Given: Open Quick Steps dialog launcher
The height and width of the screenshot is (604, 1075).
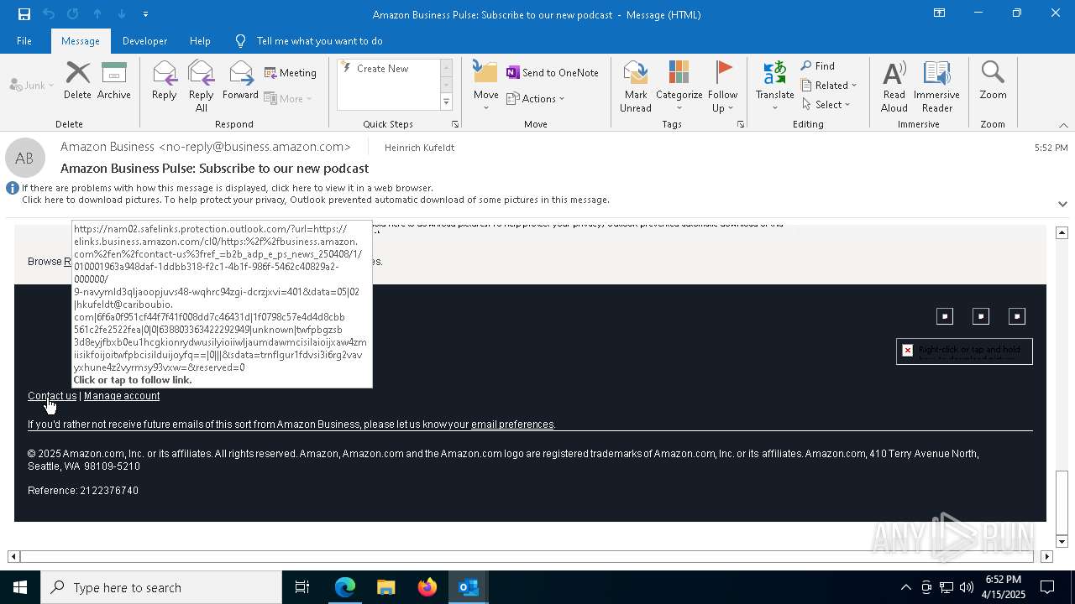Looking at the screenshot, I should click(x=455, y=124).
